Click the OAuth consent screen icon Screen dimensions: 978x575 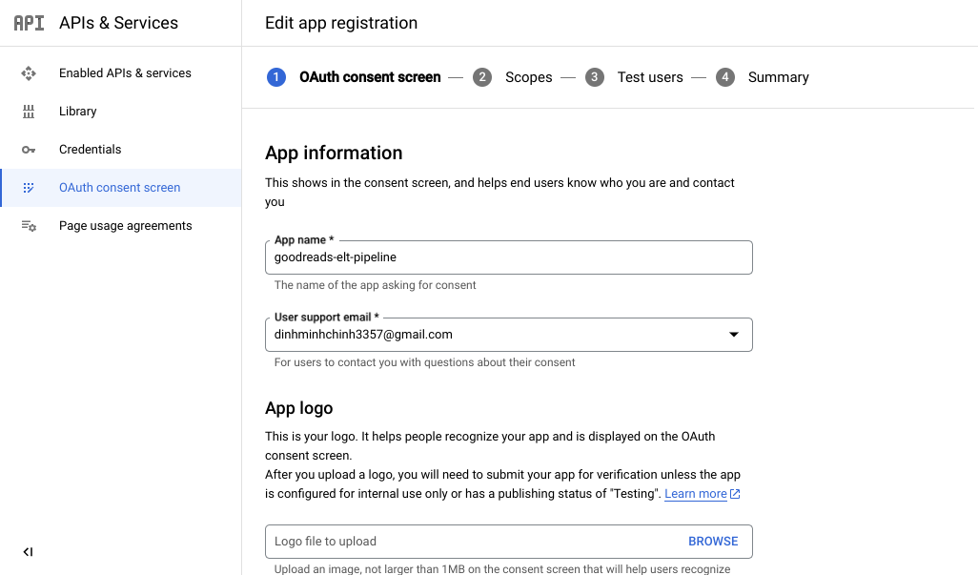pyautogui.click(x=29, y=188)
